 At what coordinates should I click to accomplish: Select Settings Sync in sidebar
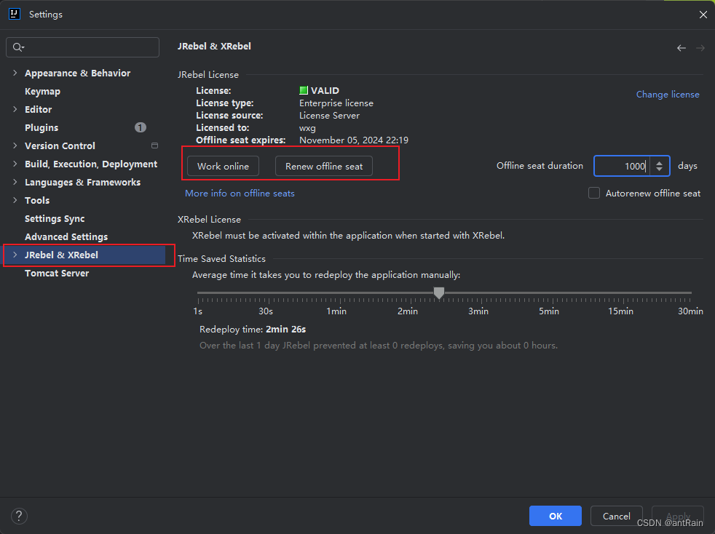coord(55,219)
